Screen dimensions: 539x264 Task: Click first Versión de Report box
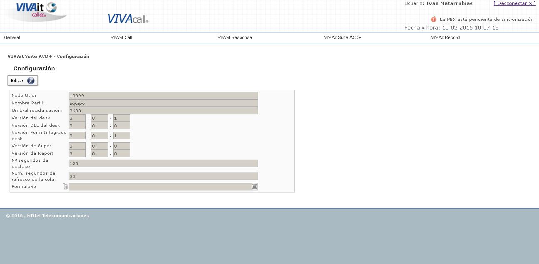[x=77, y=153]
